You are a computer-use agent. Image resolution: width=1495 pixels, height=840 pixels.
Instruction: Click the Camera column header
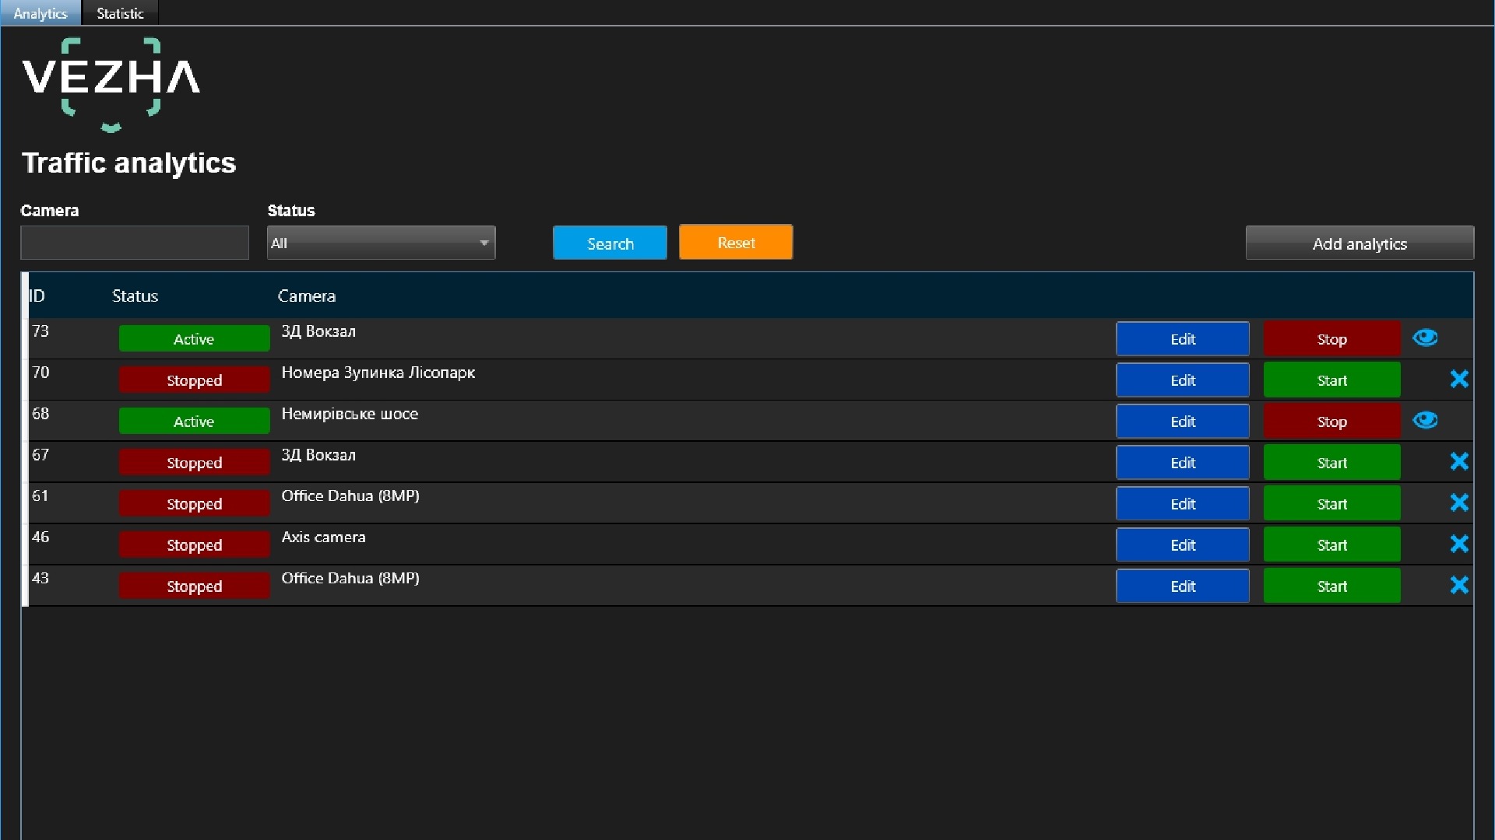307,296
